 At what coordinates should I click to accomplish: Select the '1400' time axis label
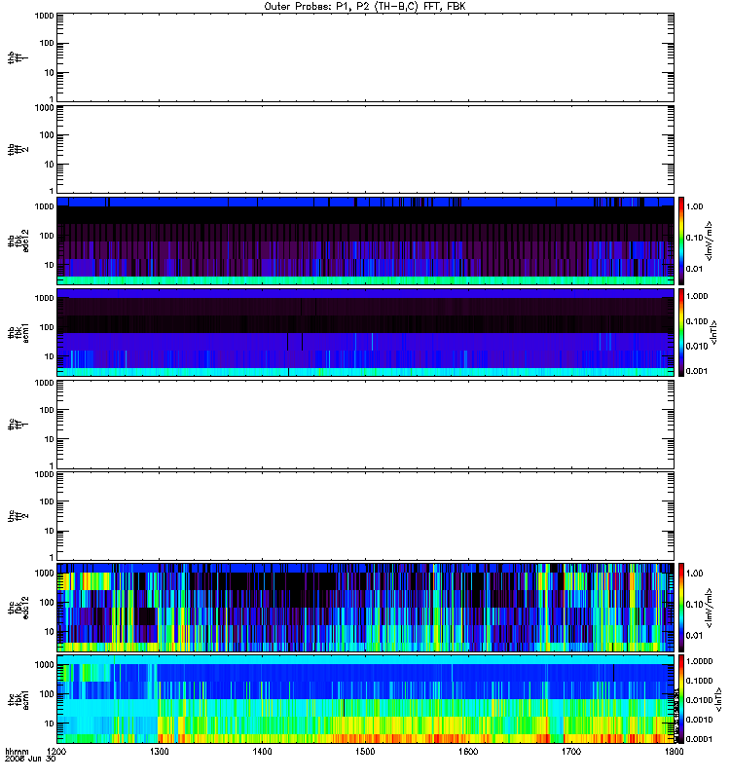pos(262,751)
